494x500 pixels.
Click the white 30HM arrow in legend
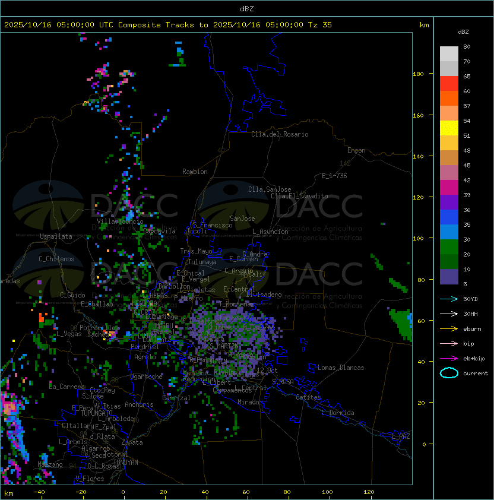449,314
